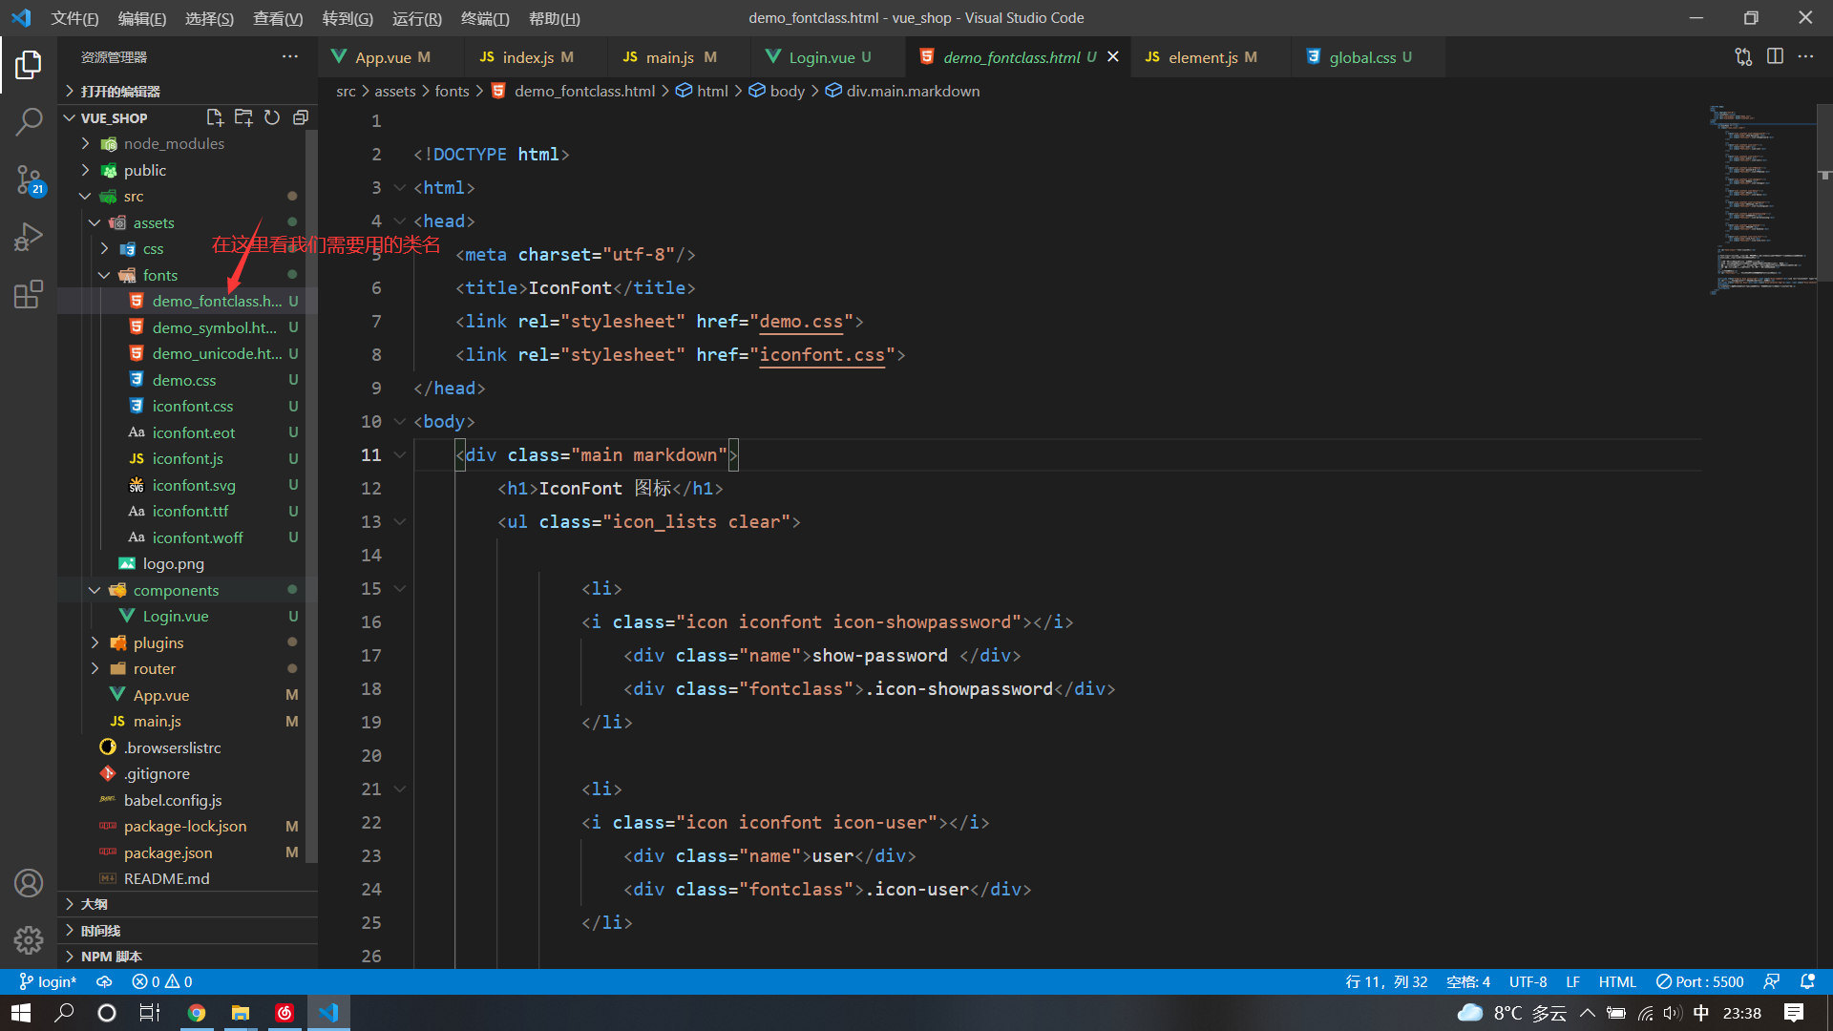Open changes compare icon in editor toolbar
Screen dimensions: 1833x1031
click(1743, 57)
